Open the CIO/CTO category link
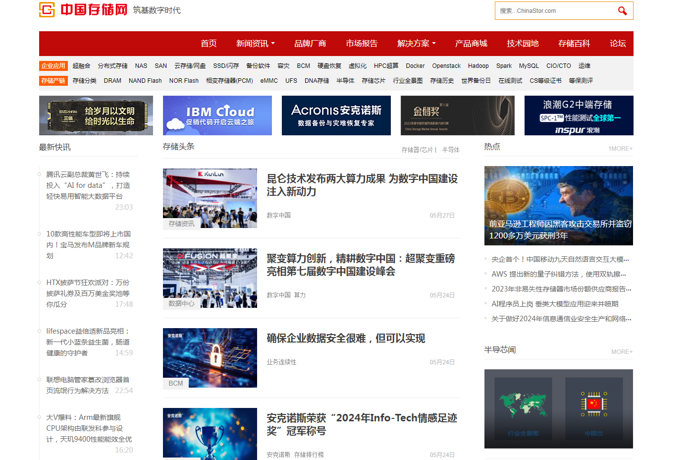 559,66
